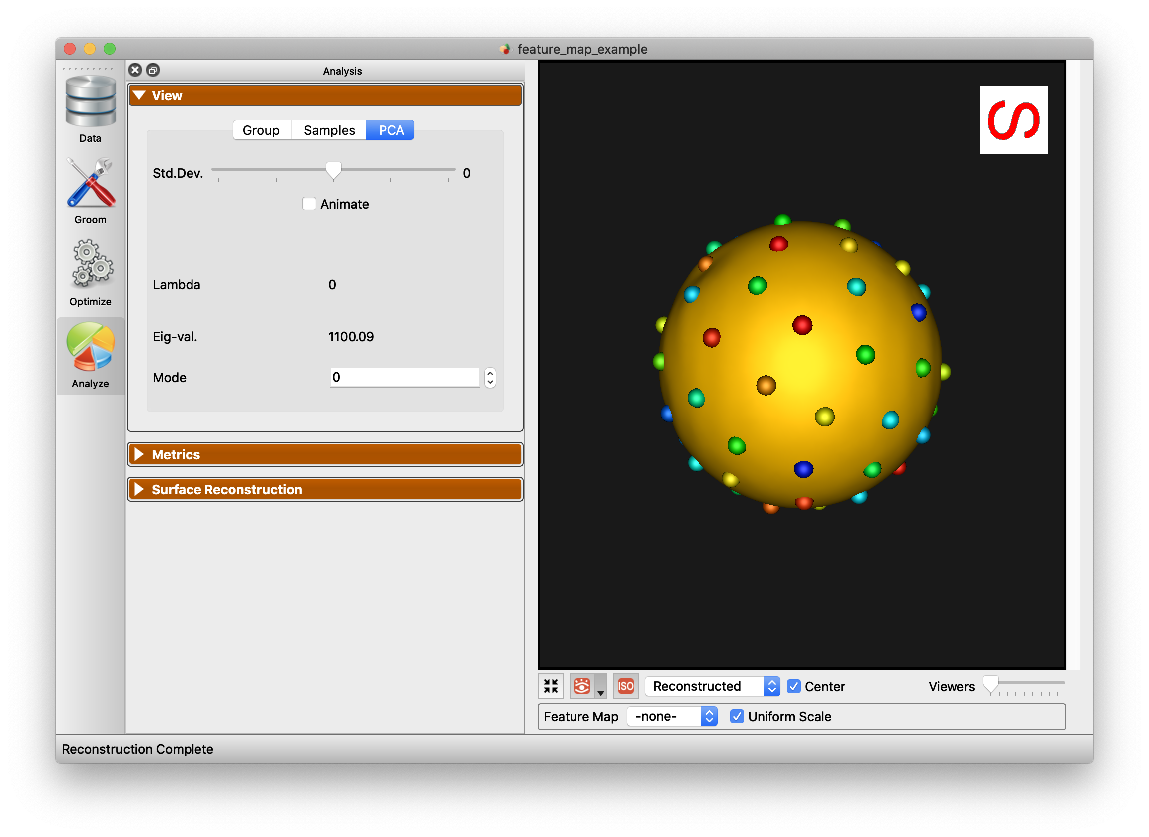
Task: Enable the Animate checkbox
Action: point(309,204)
